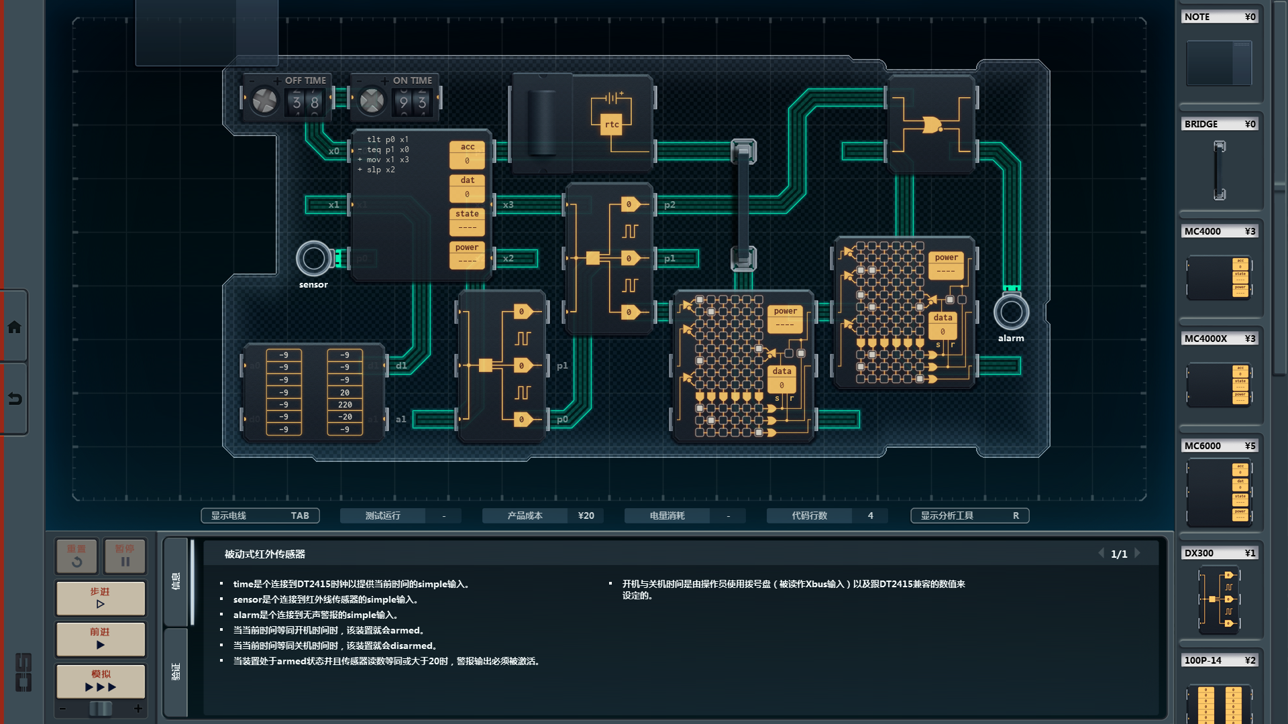Click the rtc clock component
Screen dimensions: 1288x724
[x=612, y=123]
